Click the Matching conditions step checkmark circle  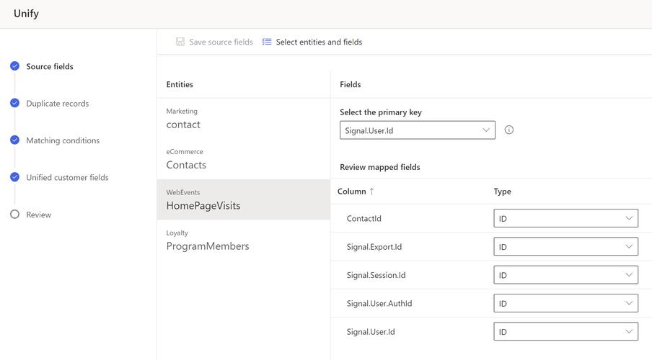pyautogui.click(x=15, y=140)
